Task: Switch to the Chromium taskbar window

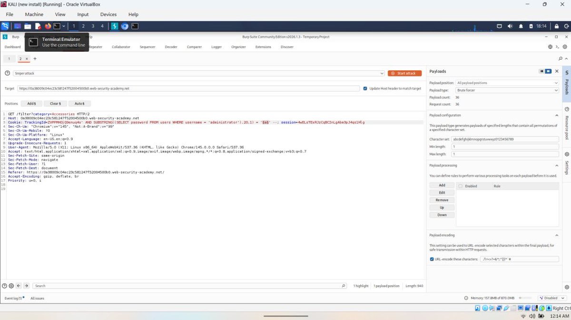Action: pos(125,26)
